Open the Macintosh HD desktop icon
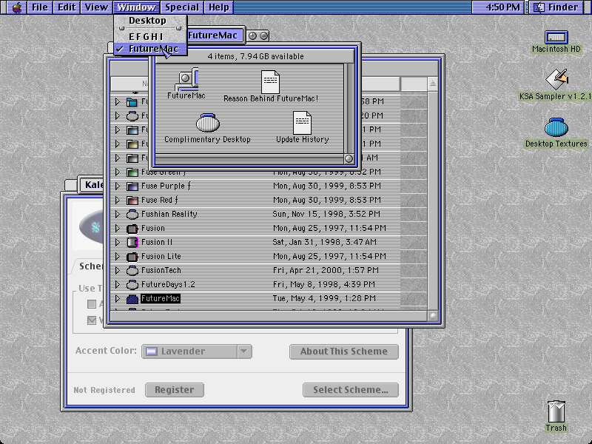The height and width of the screenshot is (444, 592). [556, 38]
